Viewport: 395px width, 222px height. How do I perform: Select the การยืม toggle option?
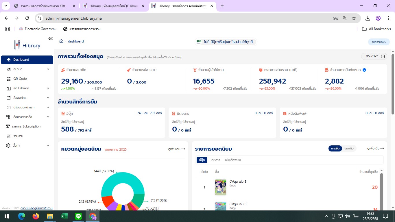(335, 148)
